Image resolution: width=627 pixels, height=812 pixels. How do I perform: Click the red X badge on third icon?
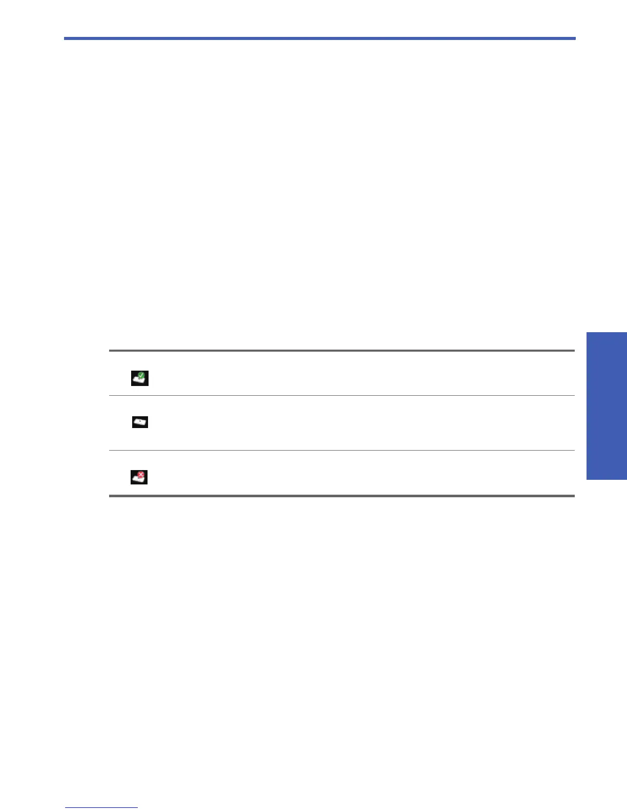tap(142, 475)
